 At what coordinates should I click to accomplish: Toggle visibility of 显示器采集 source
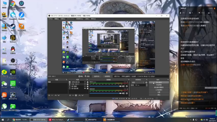(x=85, y=88)
